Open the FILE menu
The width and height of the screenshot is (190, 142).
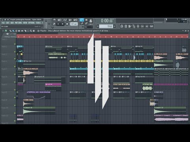pyautogui.click(x=3, y=23)
